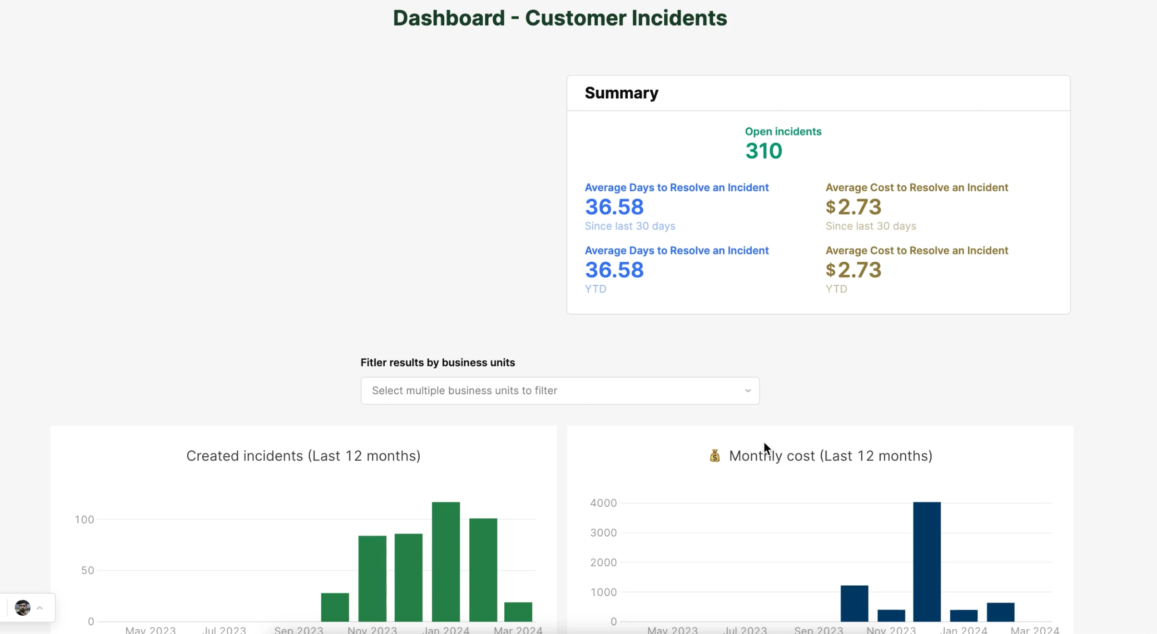This screenshot has width=1157, height=634.
Task: Expand the chevron beside the user avatar
Action: click(x=40, y=608)
